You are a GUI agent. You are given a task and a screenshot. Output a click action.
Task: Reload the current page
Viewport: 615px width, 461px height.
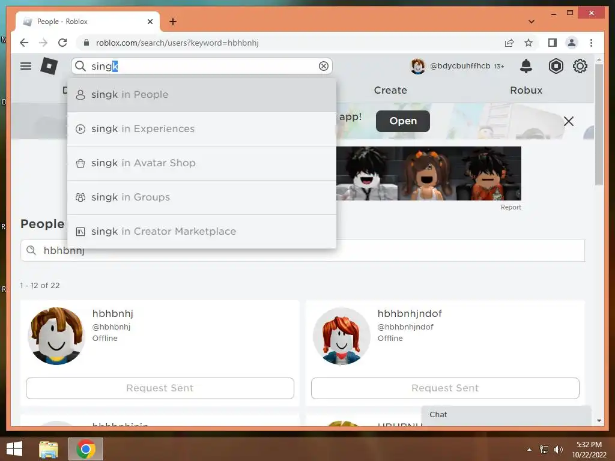click(x=62, y=43)
